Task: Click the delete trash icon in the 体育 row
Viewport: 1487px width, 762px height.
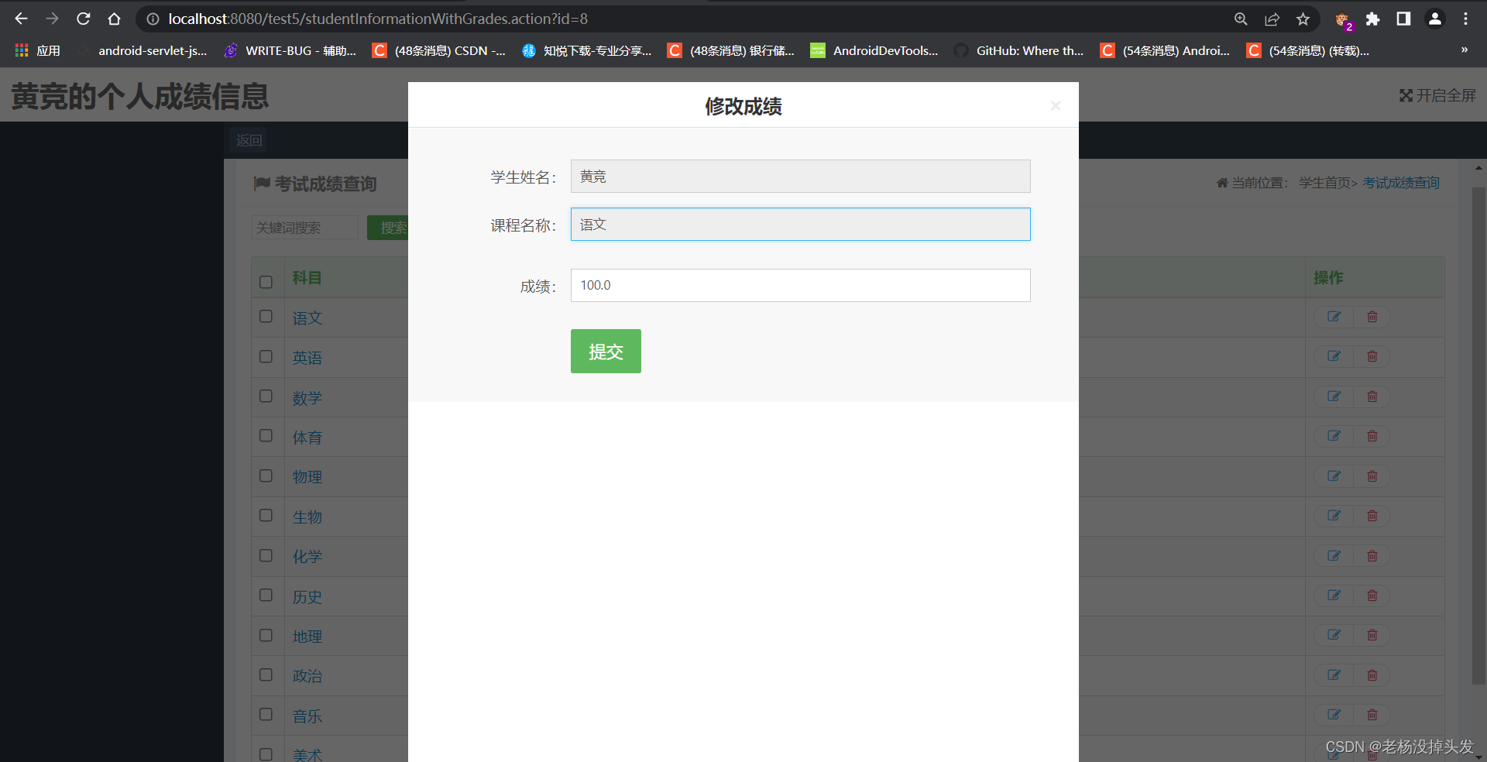Action: [1372, 436]
